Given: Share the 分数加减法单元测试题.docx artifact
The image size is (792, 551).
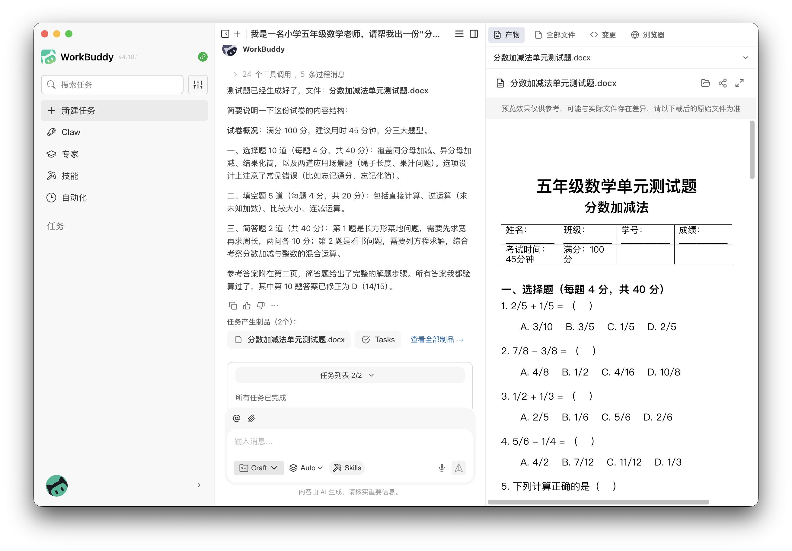Looking at the screenshot, I should click(x=722, y=83).
